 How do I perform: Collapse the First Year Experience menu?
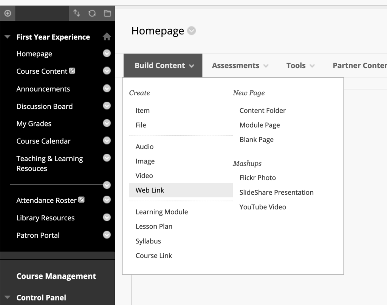pos(7,37)
